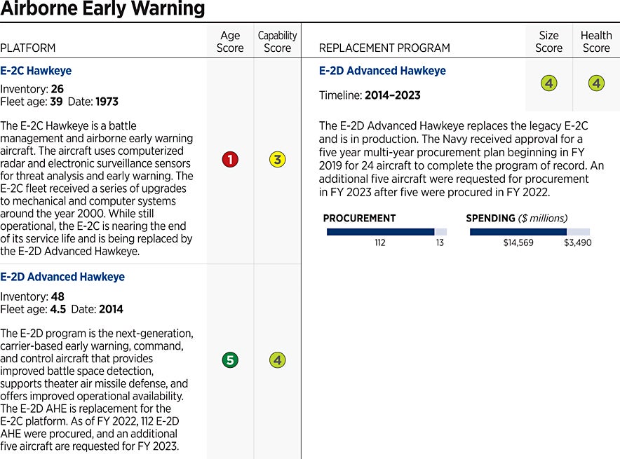Open the E-2D Advanced Hawkeye platform heading
Viewport: 620px width, 459px height.
(x=62, y=277)
